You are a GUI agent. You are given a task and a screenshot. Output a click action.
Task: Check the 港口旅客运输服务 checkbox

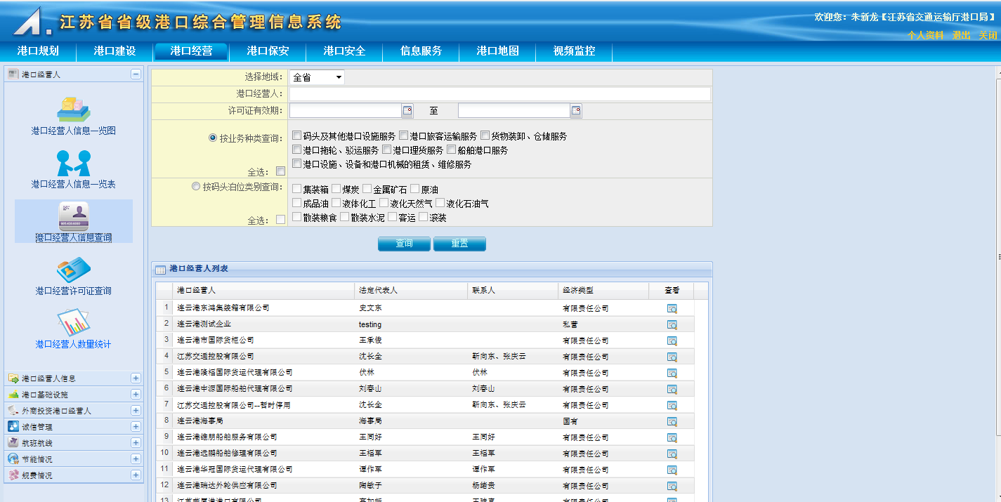(x=404, y=136)
